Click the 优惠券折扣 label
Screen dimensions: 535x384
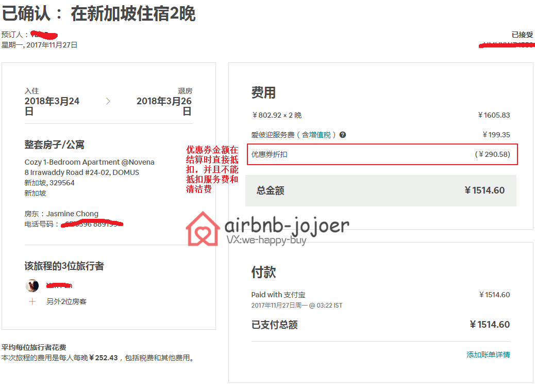click(269, 154)
